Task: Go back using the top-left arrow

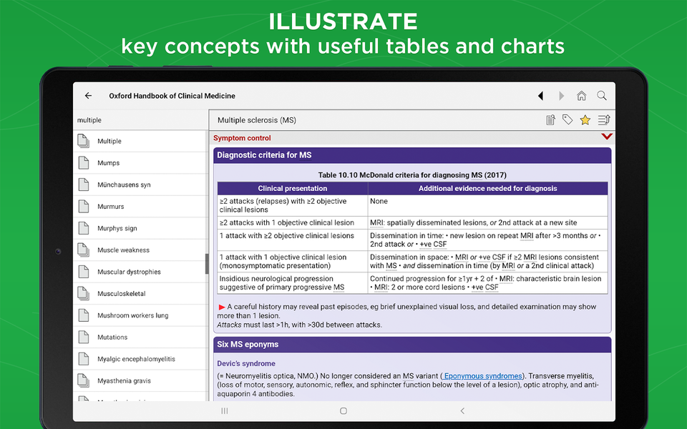Action: pyautogui.click(x=88, y=95)
